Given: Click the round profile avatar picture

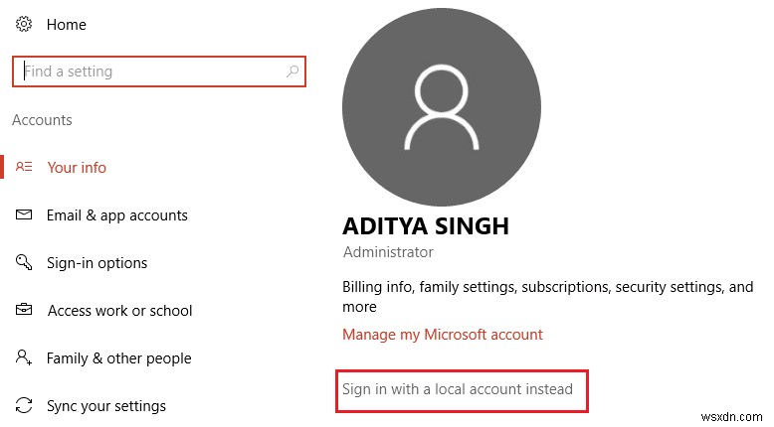Looking at the screenshot, I should [x=442, y=107].
